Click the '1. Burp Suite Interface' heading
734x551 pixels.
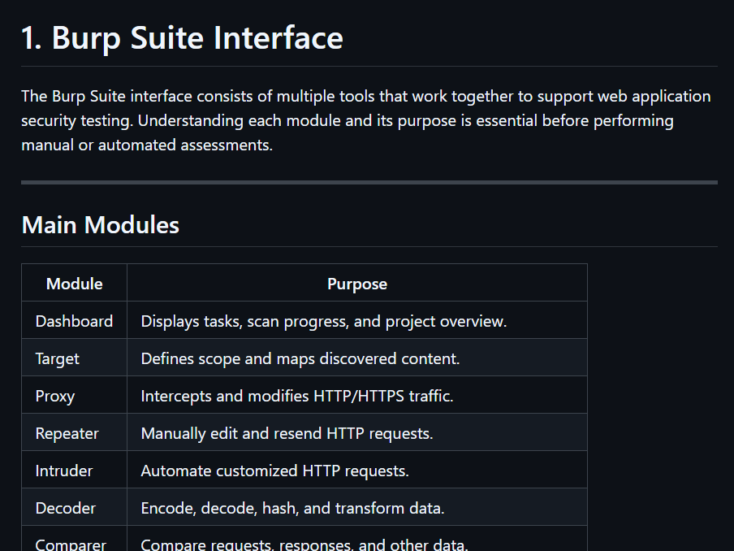click(x=182, y=37)
